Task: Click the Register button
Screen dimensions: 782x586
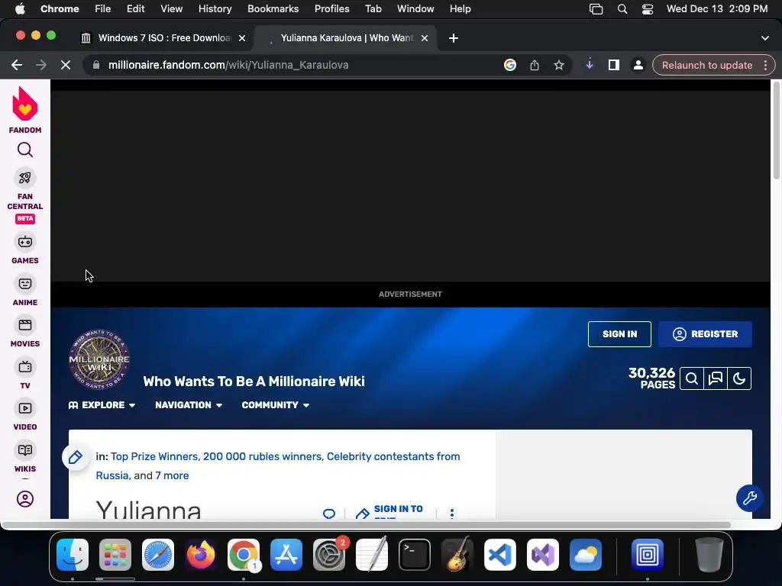Action: (x=705, y=334)
